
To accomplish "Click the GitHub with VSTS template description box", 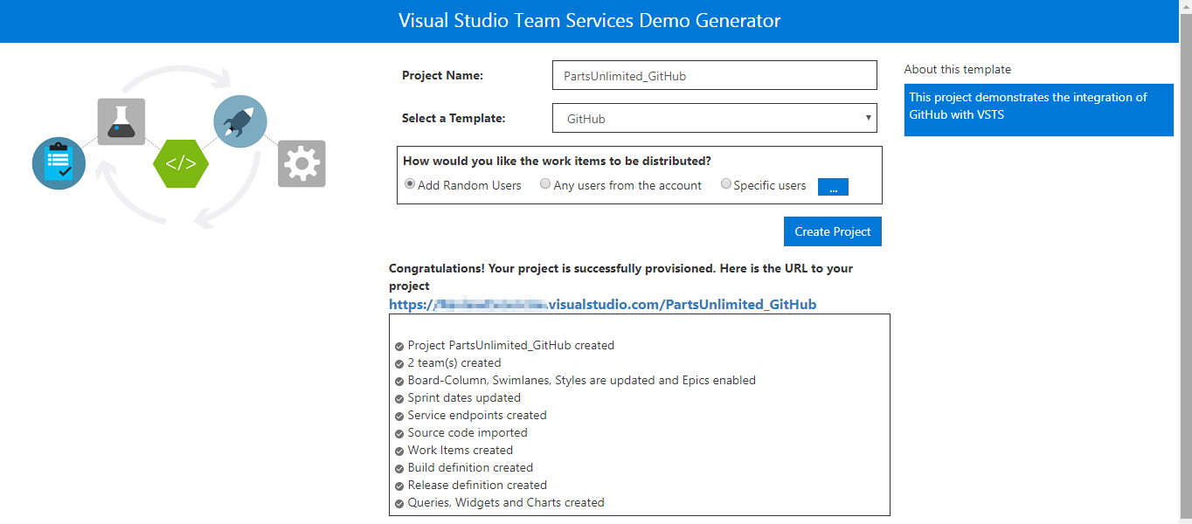I will (1039, 110).
